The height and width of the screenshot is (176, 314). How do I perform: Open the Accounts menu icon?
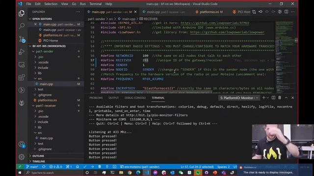pos(22,144)
